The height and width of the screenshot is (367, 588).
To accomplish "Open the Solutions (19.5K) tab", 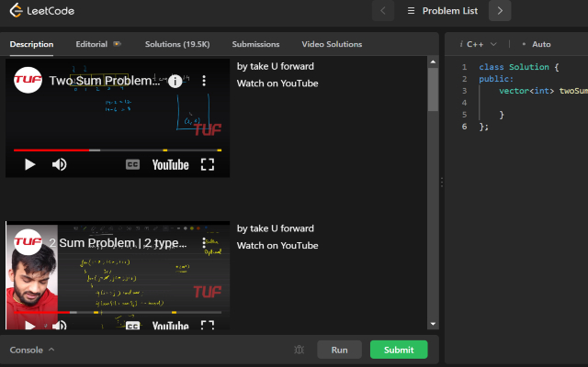I will [x=177, y=44].
